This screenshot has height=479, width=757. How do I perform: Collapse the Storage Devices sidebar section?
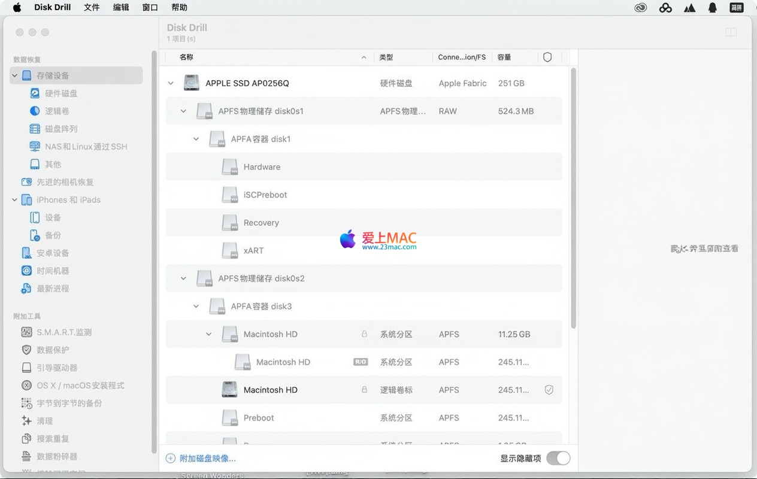[15, 76]
